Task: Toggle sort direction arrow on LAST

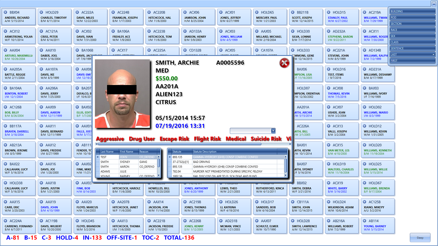Action: pos(433,55)
